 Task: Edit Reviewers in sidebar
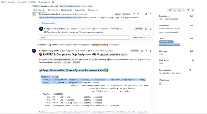pos(192,25)
